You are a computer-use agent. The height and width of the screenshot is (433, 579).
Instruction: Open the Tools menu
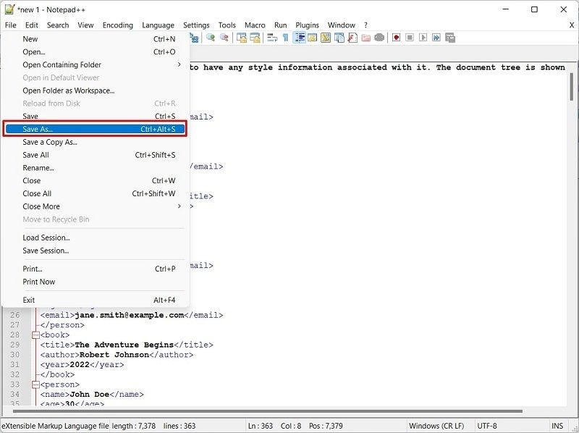click(x=227, y=25)
